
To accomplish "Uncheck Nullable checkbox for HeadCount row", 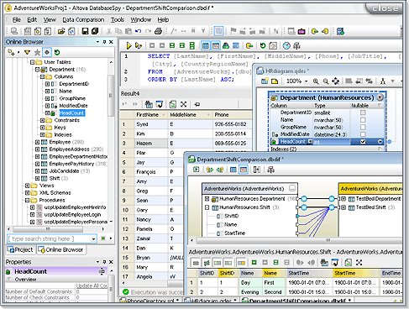I will pyautogui.click(x=363, y=142).
